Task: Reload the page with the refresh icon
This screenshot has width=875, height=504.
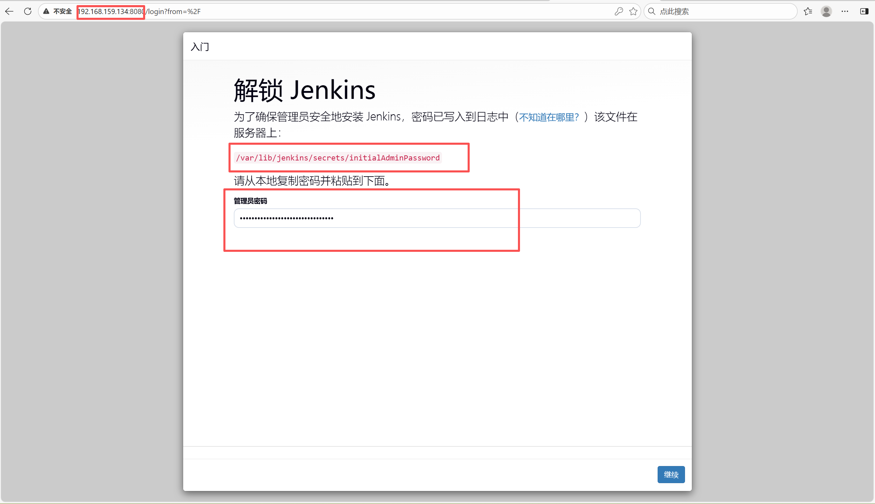Action: coord(28,11)
